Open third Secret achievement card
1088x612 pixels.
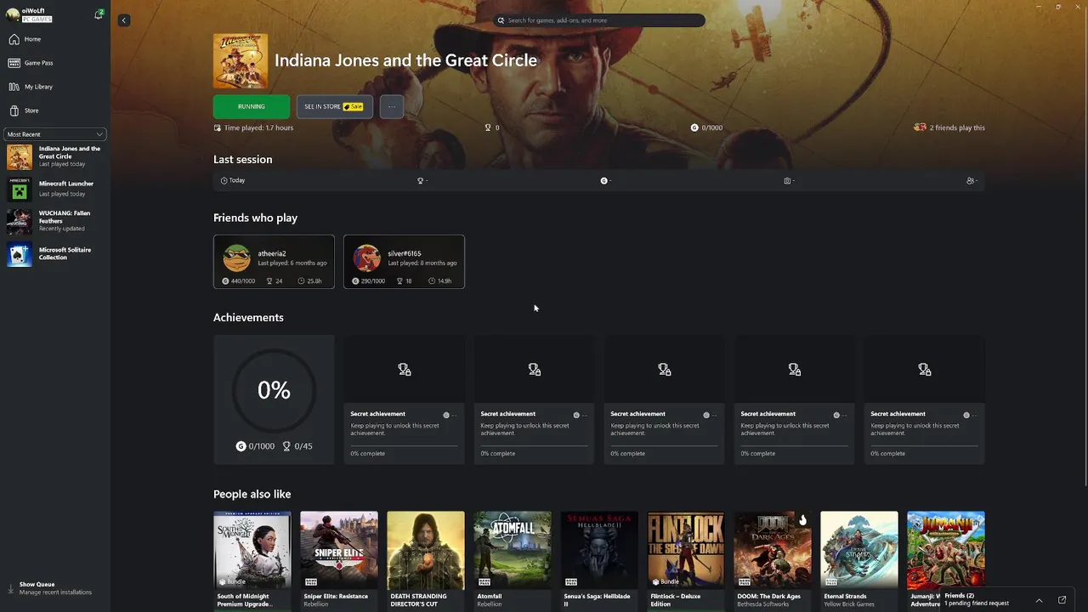664,399
